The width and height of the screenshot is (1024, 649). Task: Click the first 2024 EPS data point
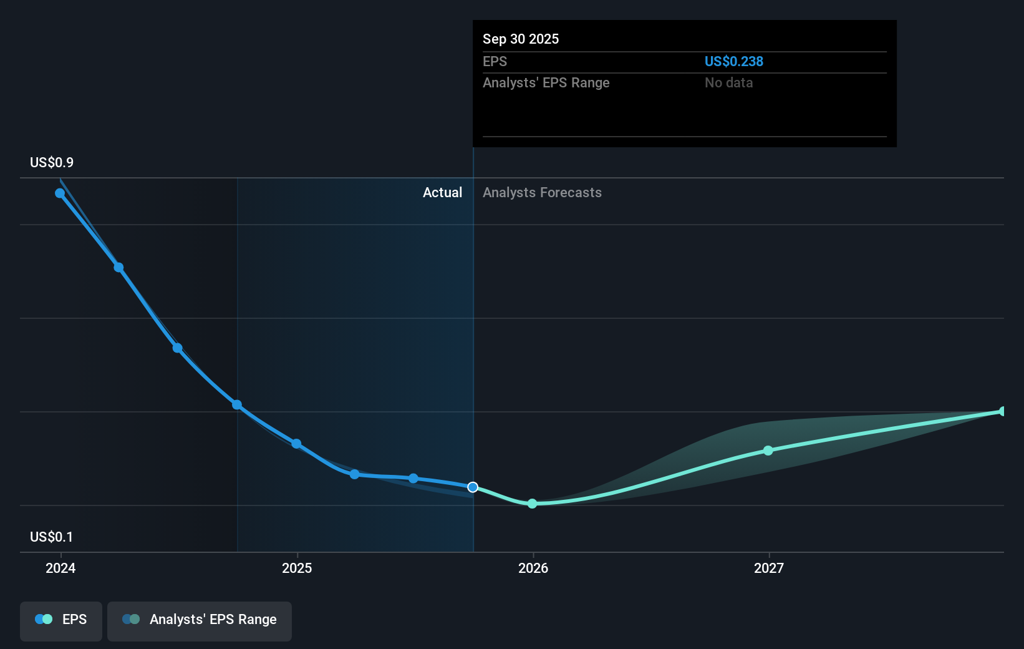click(x=59, y=193)
